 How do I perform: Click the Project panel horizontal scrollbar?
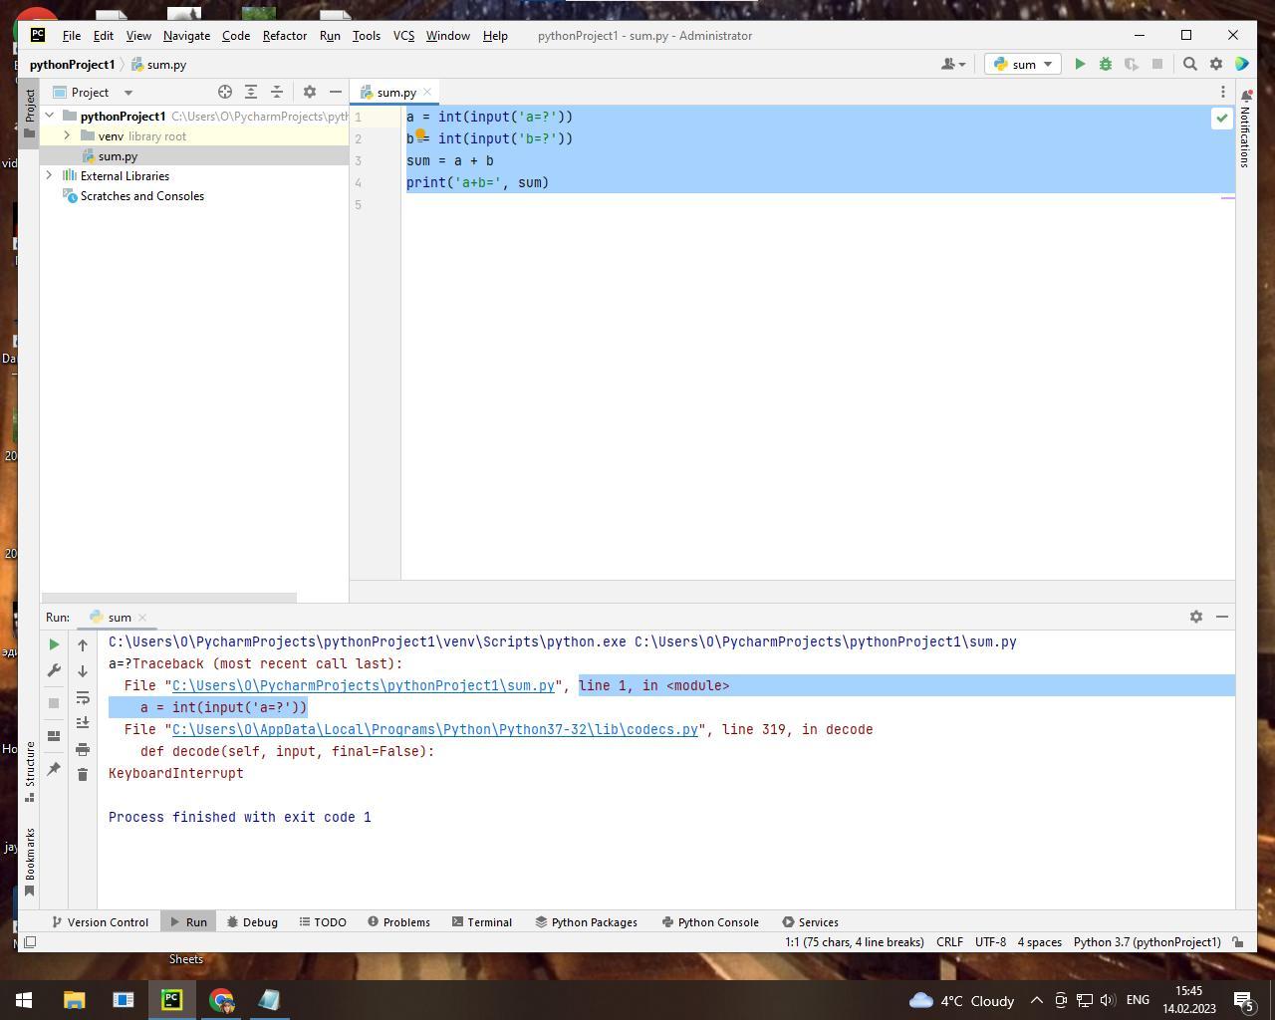[169, 598]
